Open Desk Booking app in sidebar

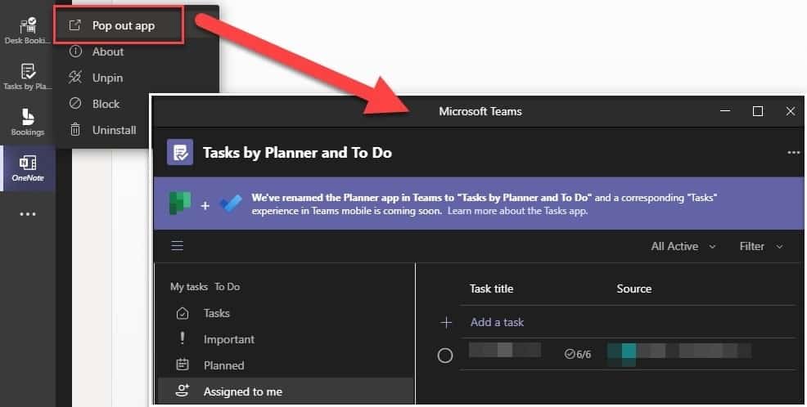click(28, 31)
